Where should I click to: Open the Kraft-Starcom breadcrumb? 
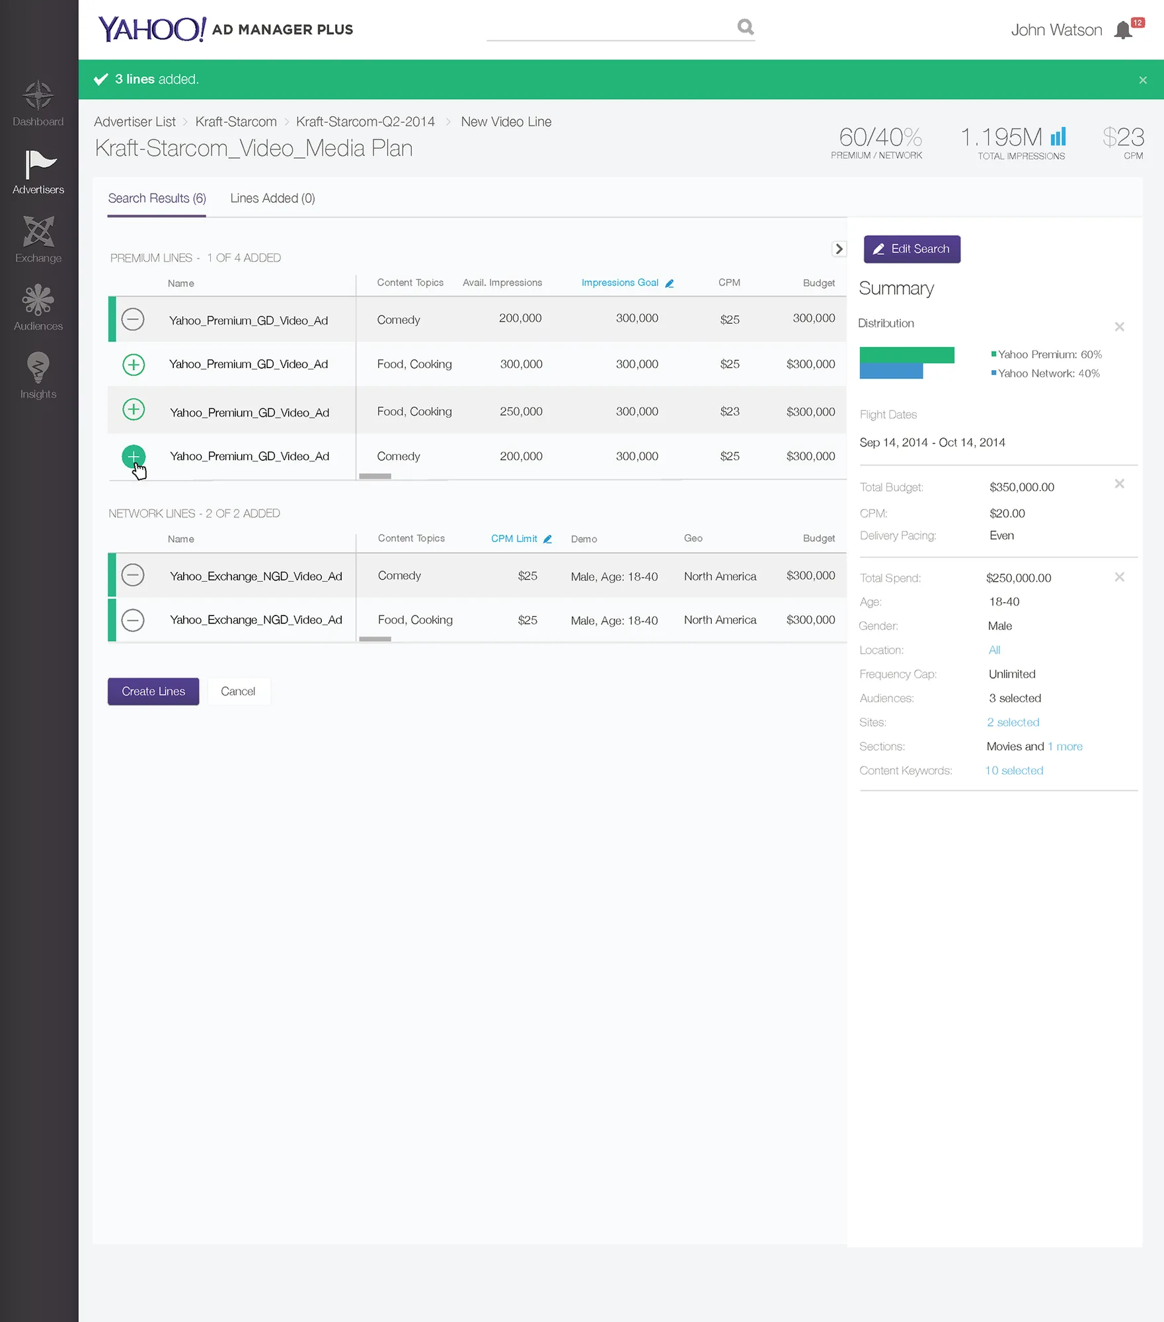click(236, 122)
